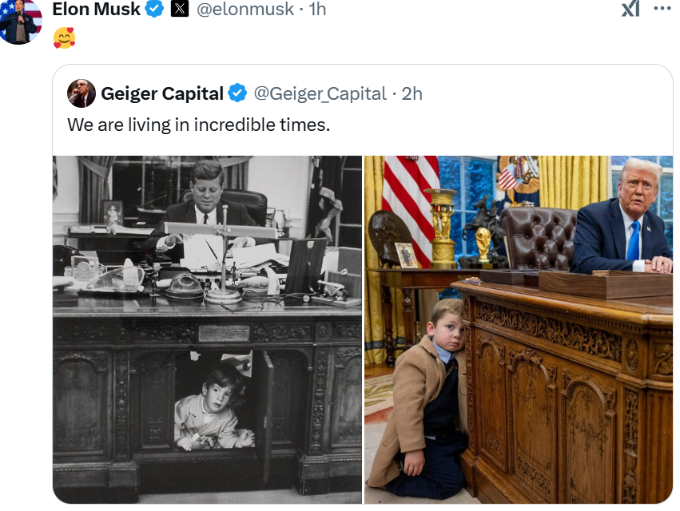Open Geiger Capital's round profile avatar
Viewport: 680px width, 511px height.
pos(82,93)
